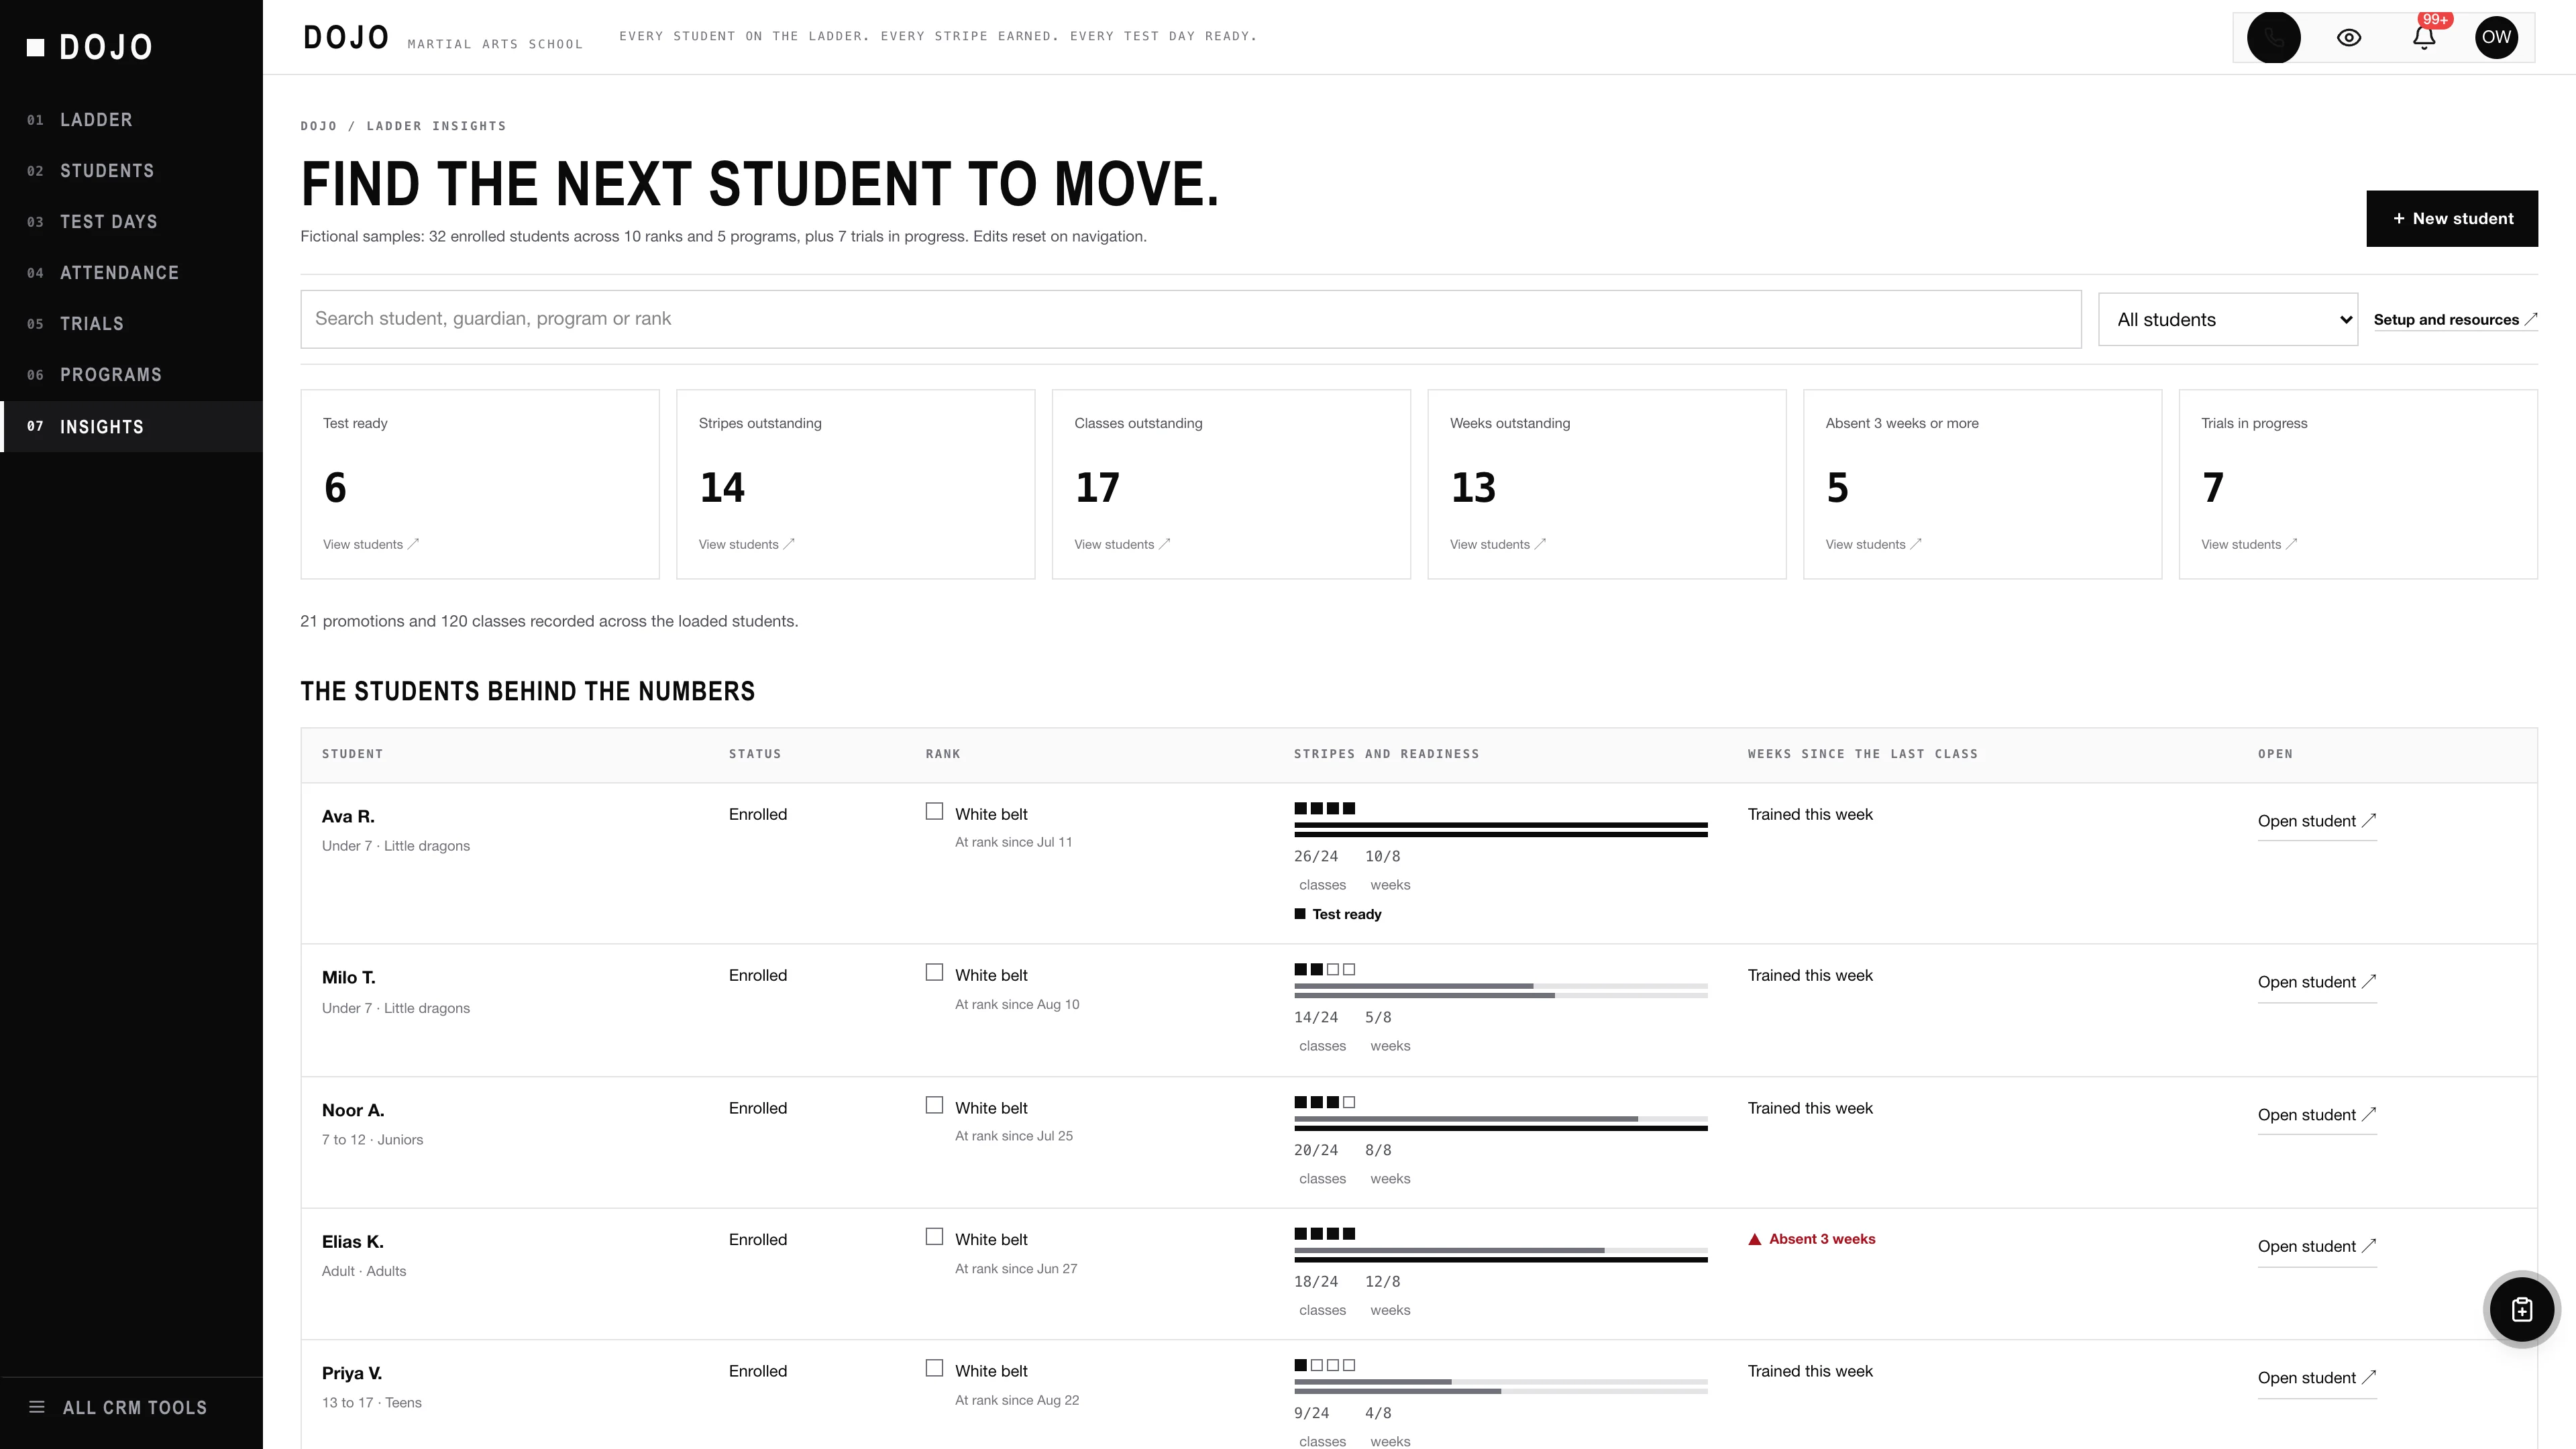Click Elias K.'s White belt square
This screenshot has height=1449, width=2576.
point(934,1236)
